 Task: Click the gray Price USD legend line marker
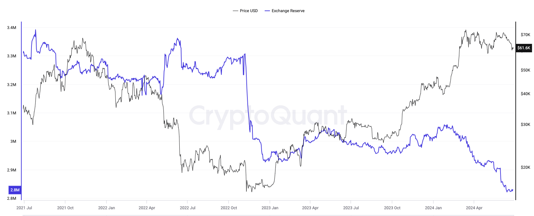(236, 11)
